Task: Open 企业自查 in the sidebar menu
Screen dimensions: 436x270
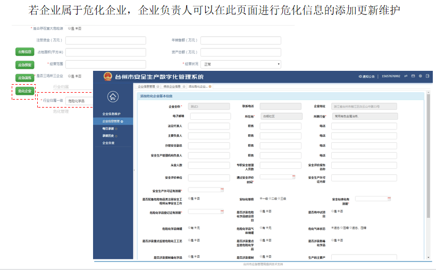Action: pos(108,143)
